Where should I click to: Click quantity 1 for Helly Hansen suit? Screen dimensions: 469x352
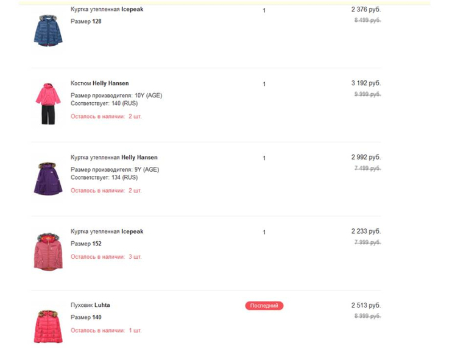(264, 84)
